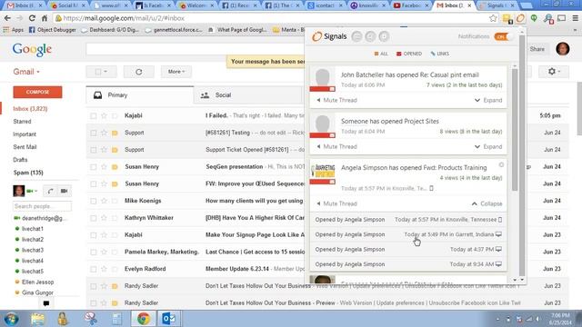Filter Signals feed by LINKS
Viewport: 582px width, 327px height.
(440, 54)
